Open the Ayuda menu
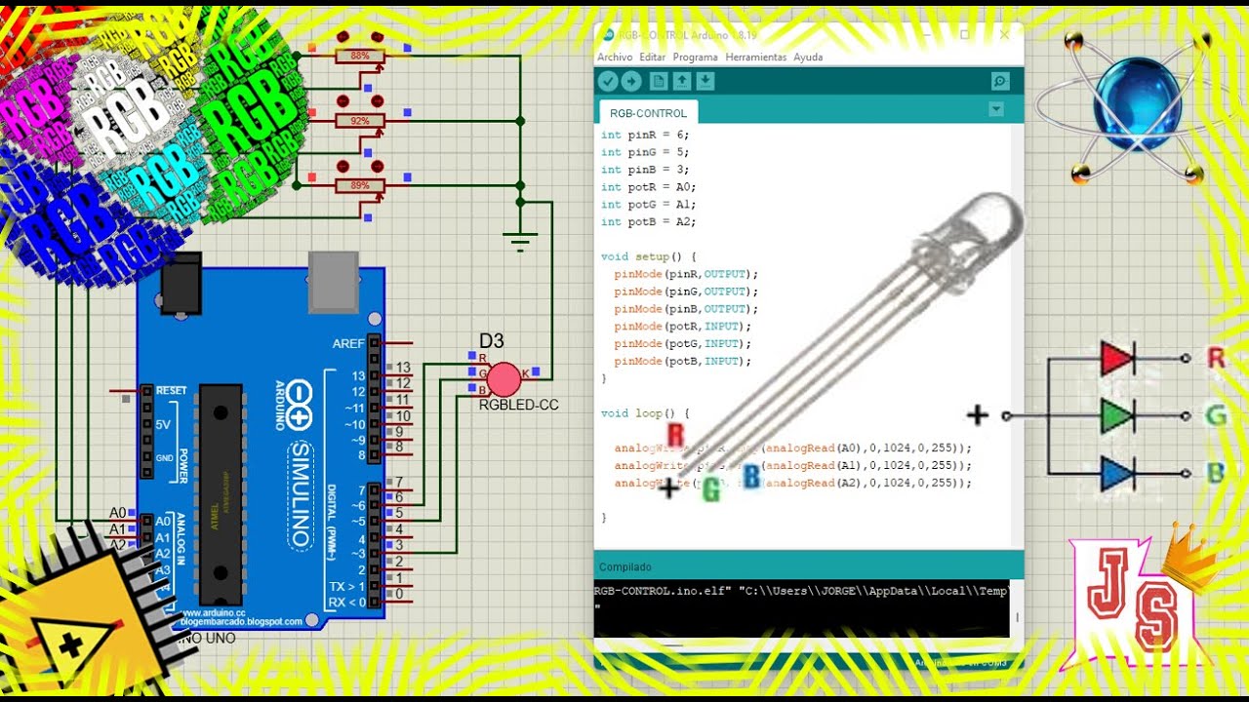 coord(808,58)
